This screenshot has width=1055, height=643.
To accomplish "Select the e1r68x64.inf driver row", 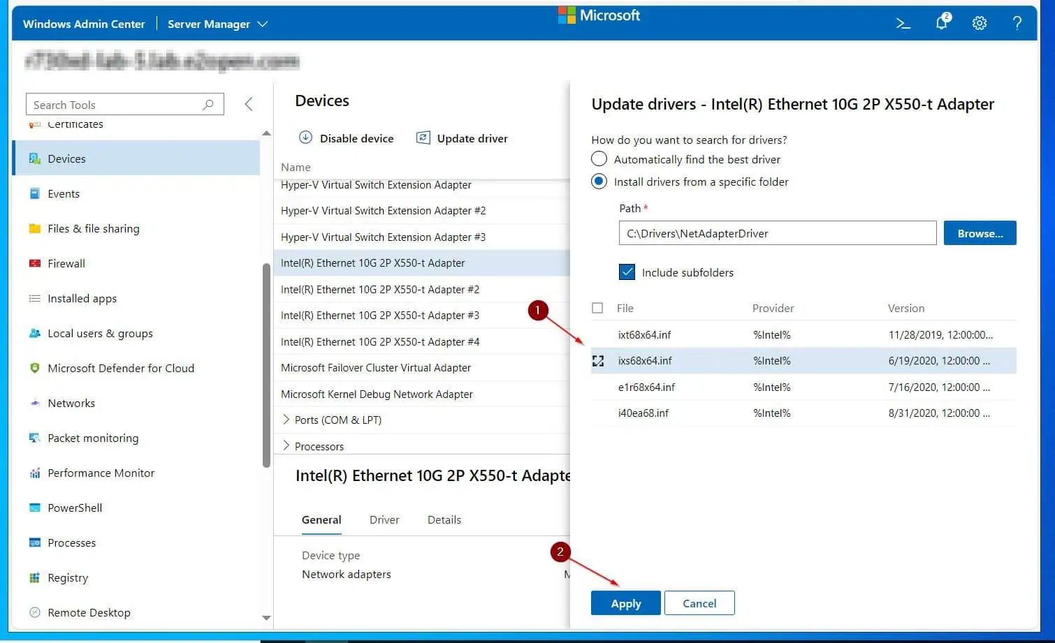I will (803, 387).
